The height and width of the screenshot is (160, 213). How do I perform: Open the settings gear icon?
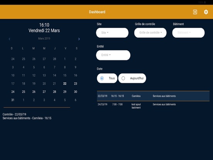tap(206, 12)
